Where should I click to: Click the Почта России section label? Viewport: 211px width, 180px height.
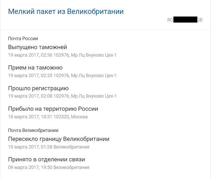(23, 39)
